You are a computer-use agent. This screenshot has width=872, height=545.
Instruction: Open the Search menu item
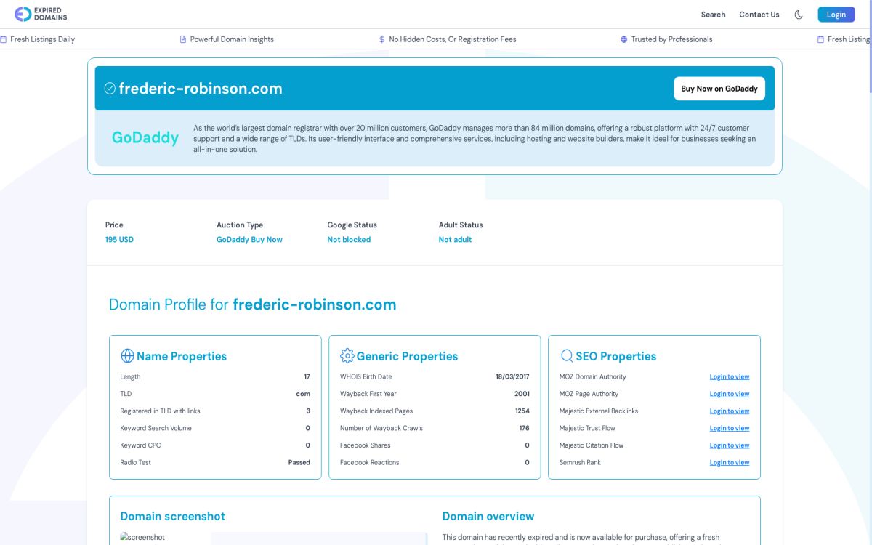[713, 15]
